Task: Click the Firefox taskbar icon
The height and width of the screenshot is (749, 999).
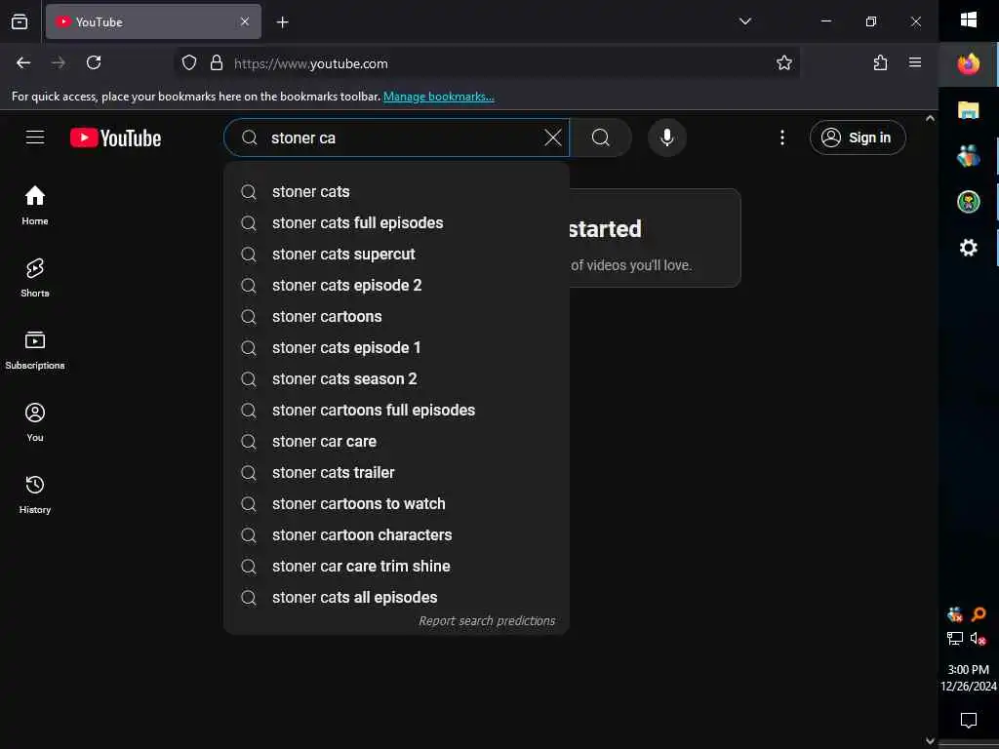Action: (x=969, y=64)
